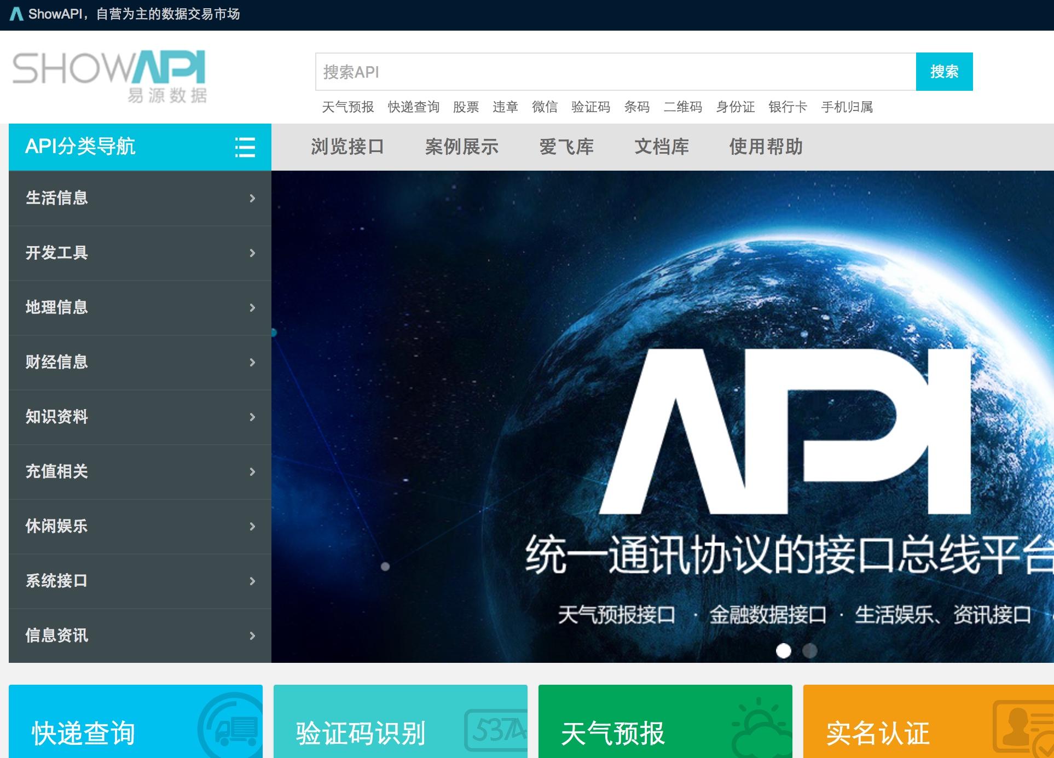Viewport: 1054px width, 758px height.
Task: Click the 搜索 button
Action: click(x=945, y=72)
